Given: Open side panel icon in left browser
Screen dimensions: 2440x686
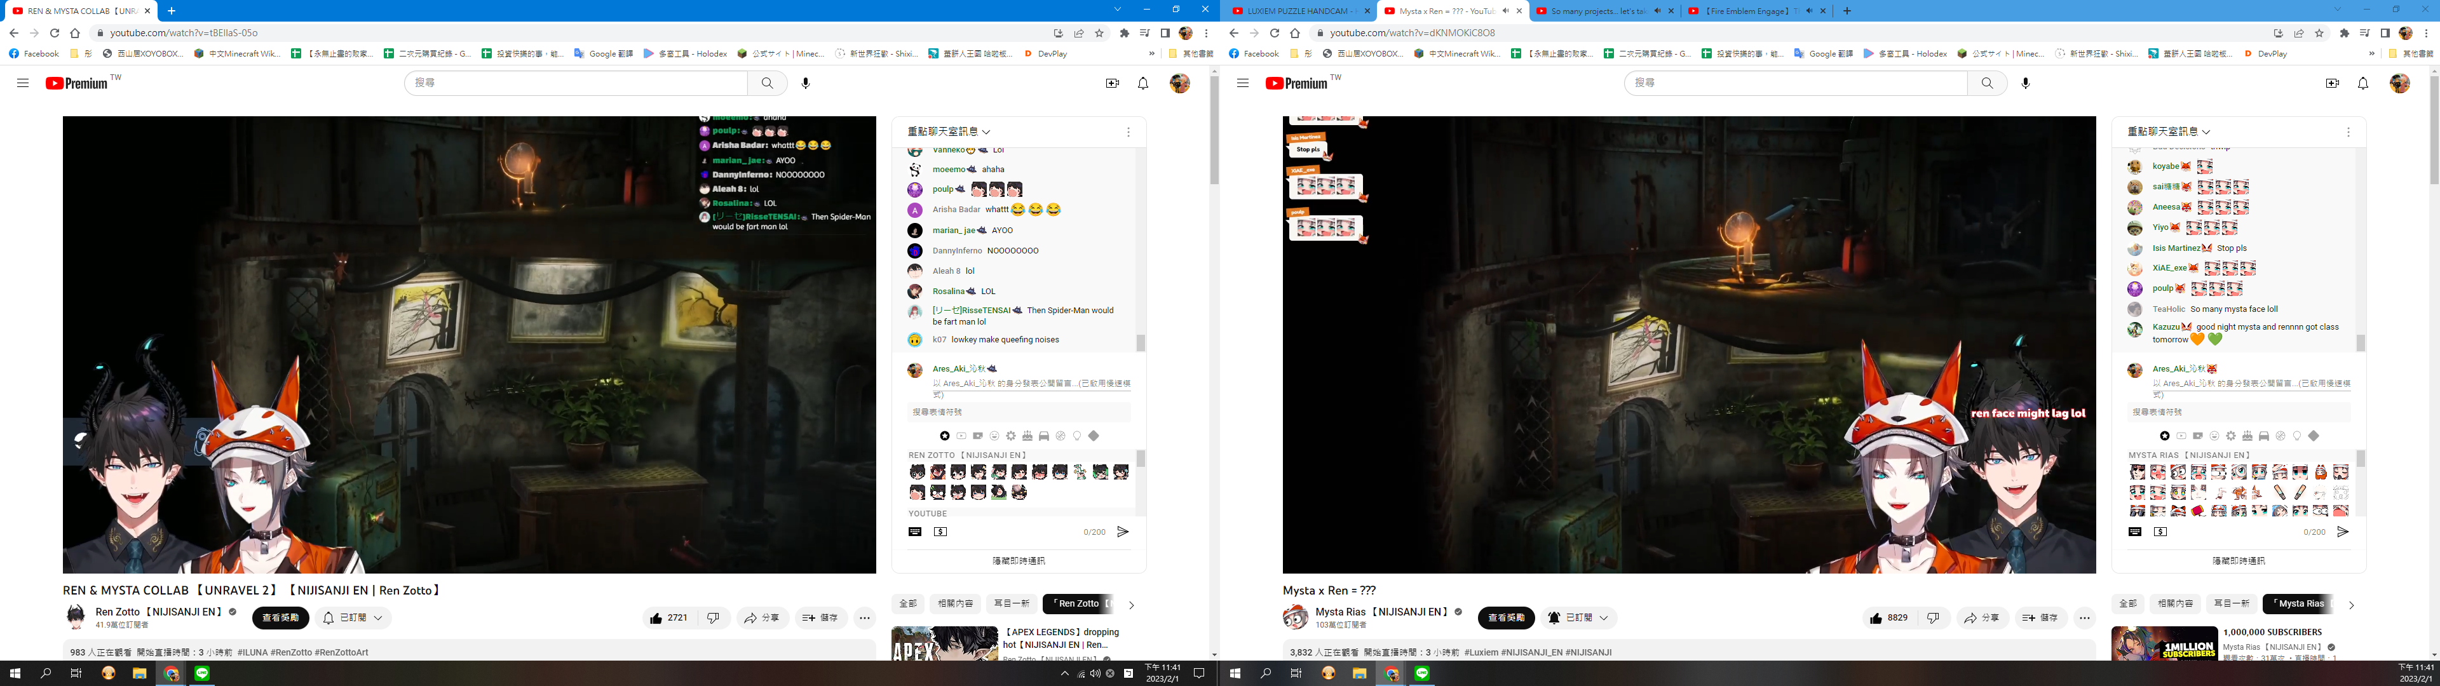Looking at the screenshot, I should [1165, 33].
